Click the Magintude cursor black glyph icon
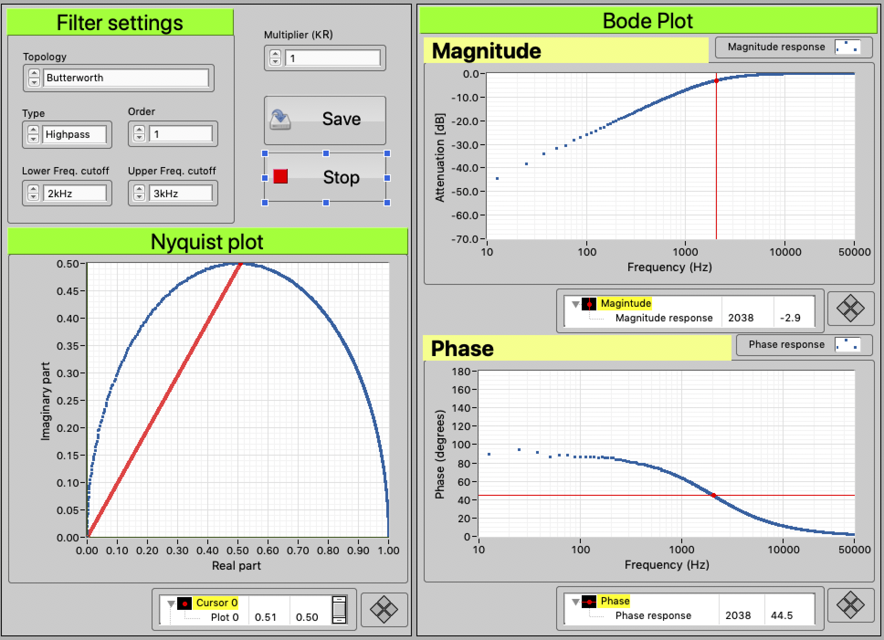This screenshot has width=884, height=640. point(589,304)
